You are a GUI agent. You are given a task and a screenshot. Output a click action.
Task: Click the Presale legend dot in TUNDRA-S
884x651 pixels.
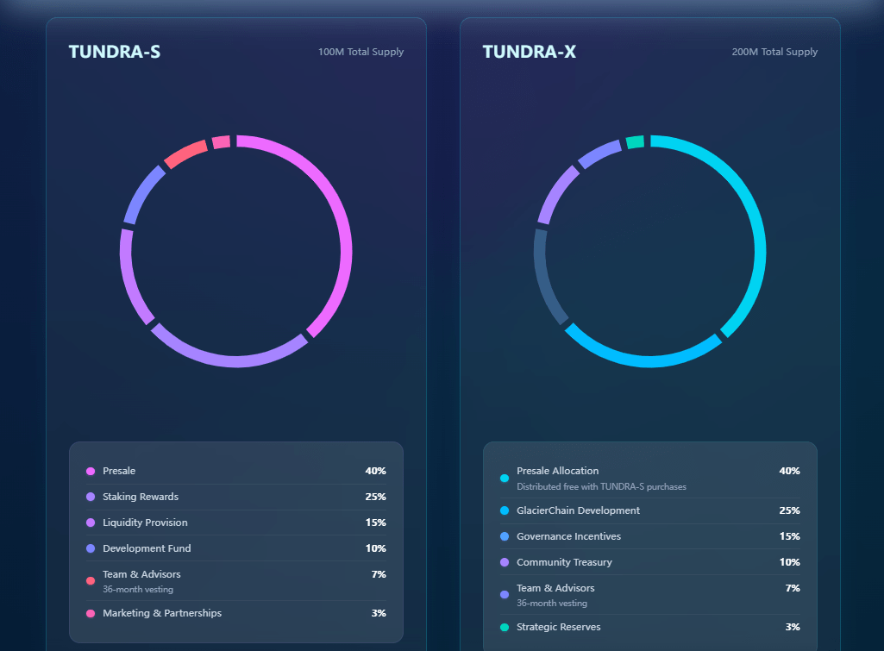point(91,471)
